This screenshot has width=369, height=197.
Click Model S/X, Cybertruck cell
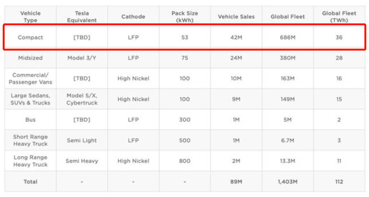coord(82,99)
